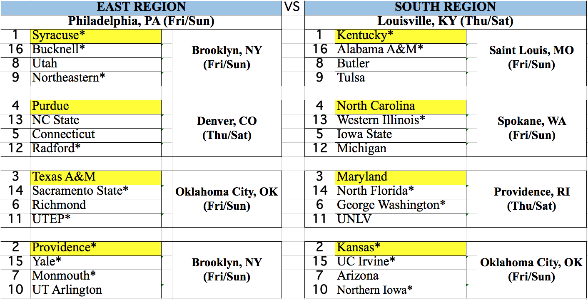
Task: Select the Northern Iowa* cell
Action: [401, 291]
